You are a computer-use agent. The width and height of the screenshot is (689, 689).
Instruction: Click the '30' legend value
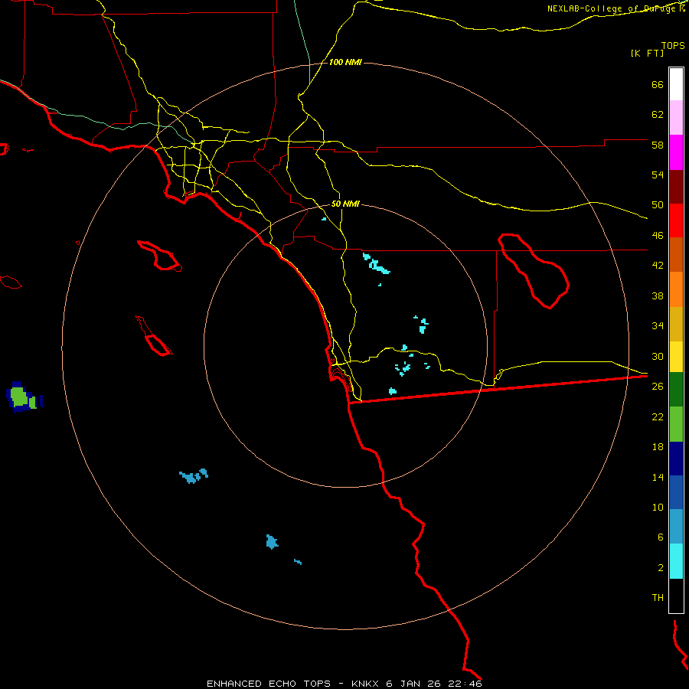click(658, 356)
